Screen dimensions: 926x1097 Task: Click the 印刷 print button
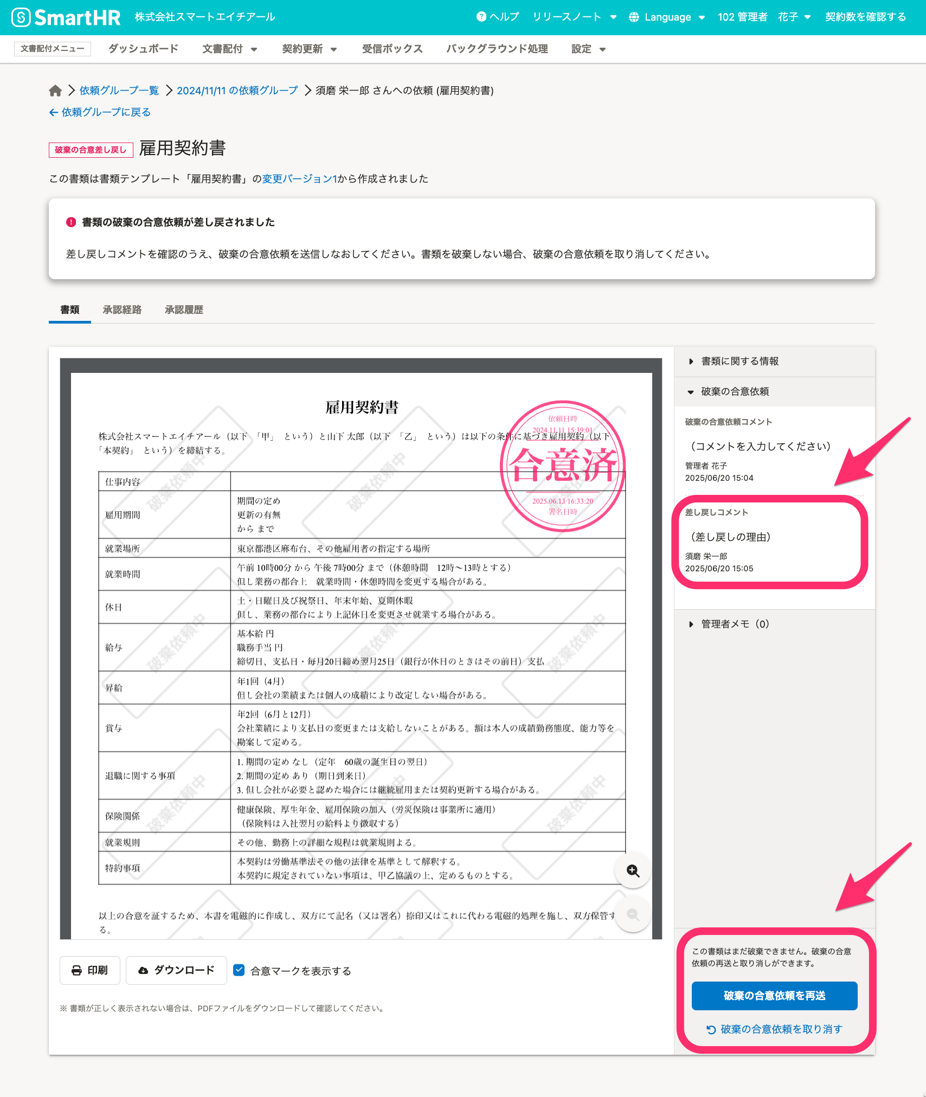click(89, 970)
